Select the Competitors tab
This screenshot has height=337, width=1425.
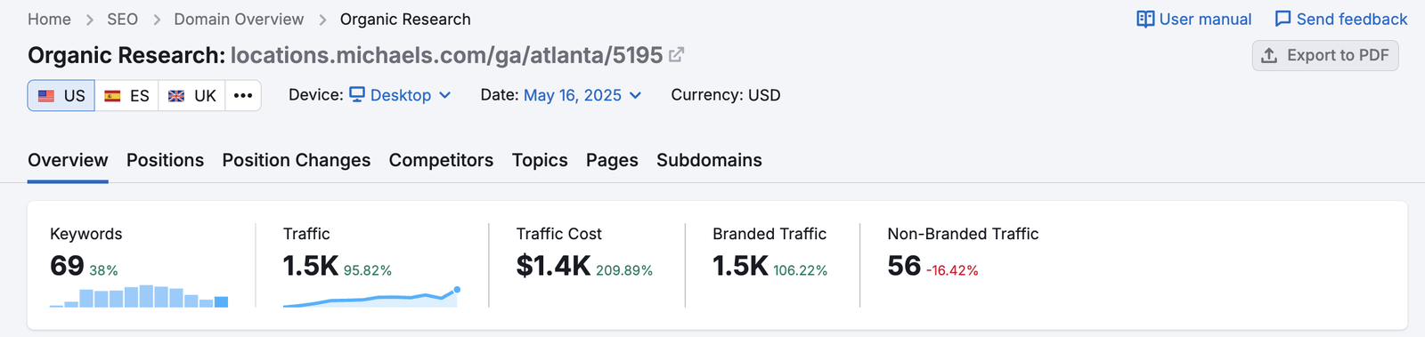click(441, 160)
